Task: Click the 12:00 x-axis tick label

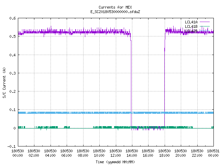Action: (115, 155)
